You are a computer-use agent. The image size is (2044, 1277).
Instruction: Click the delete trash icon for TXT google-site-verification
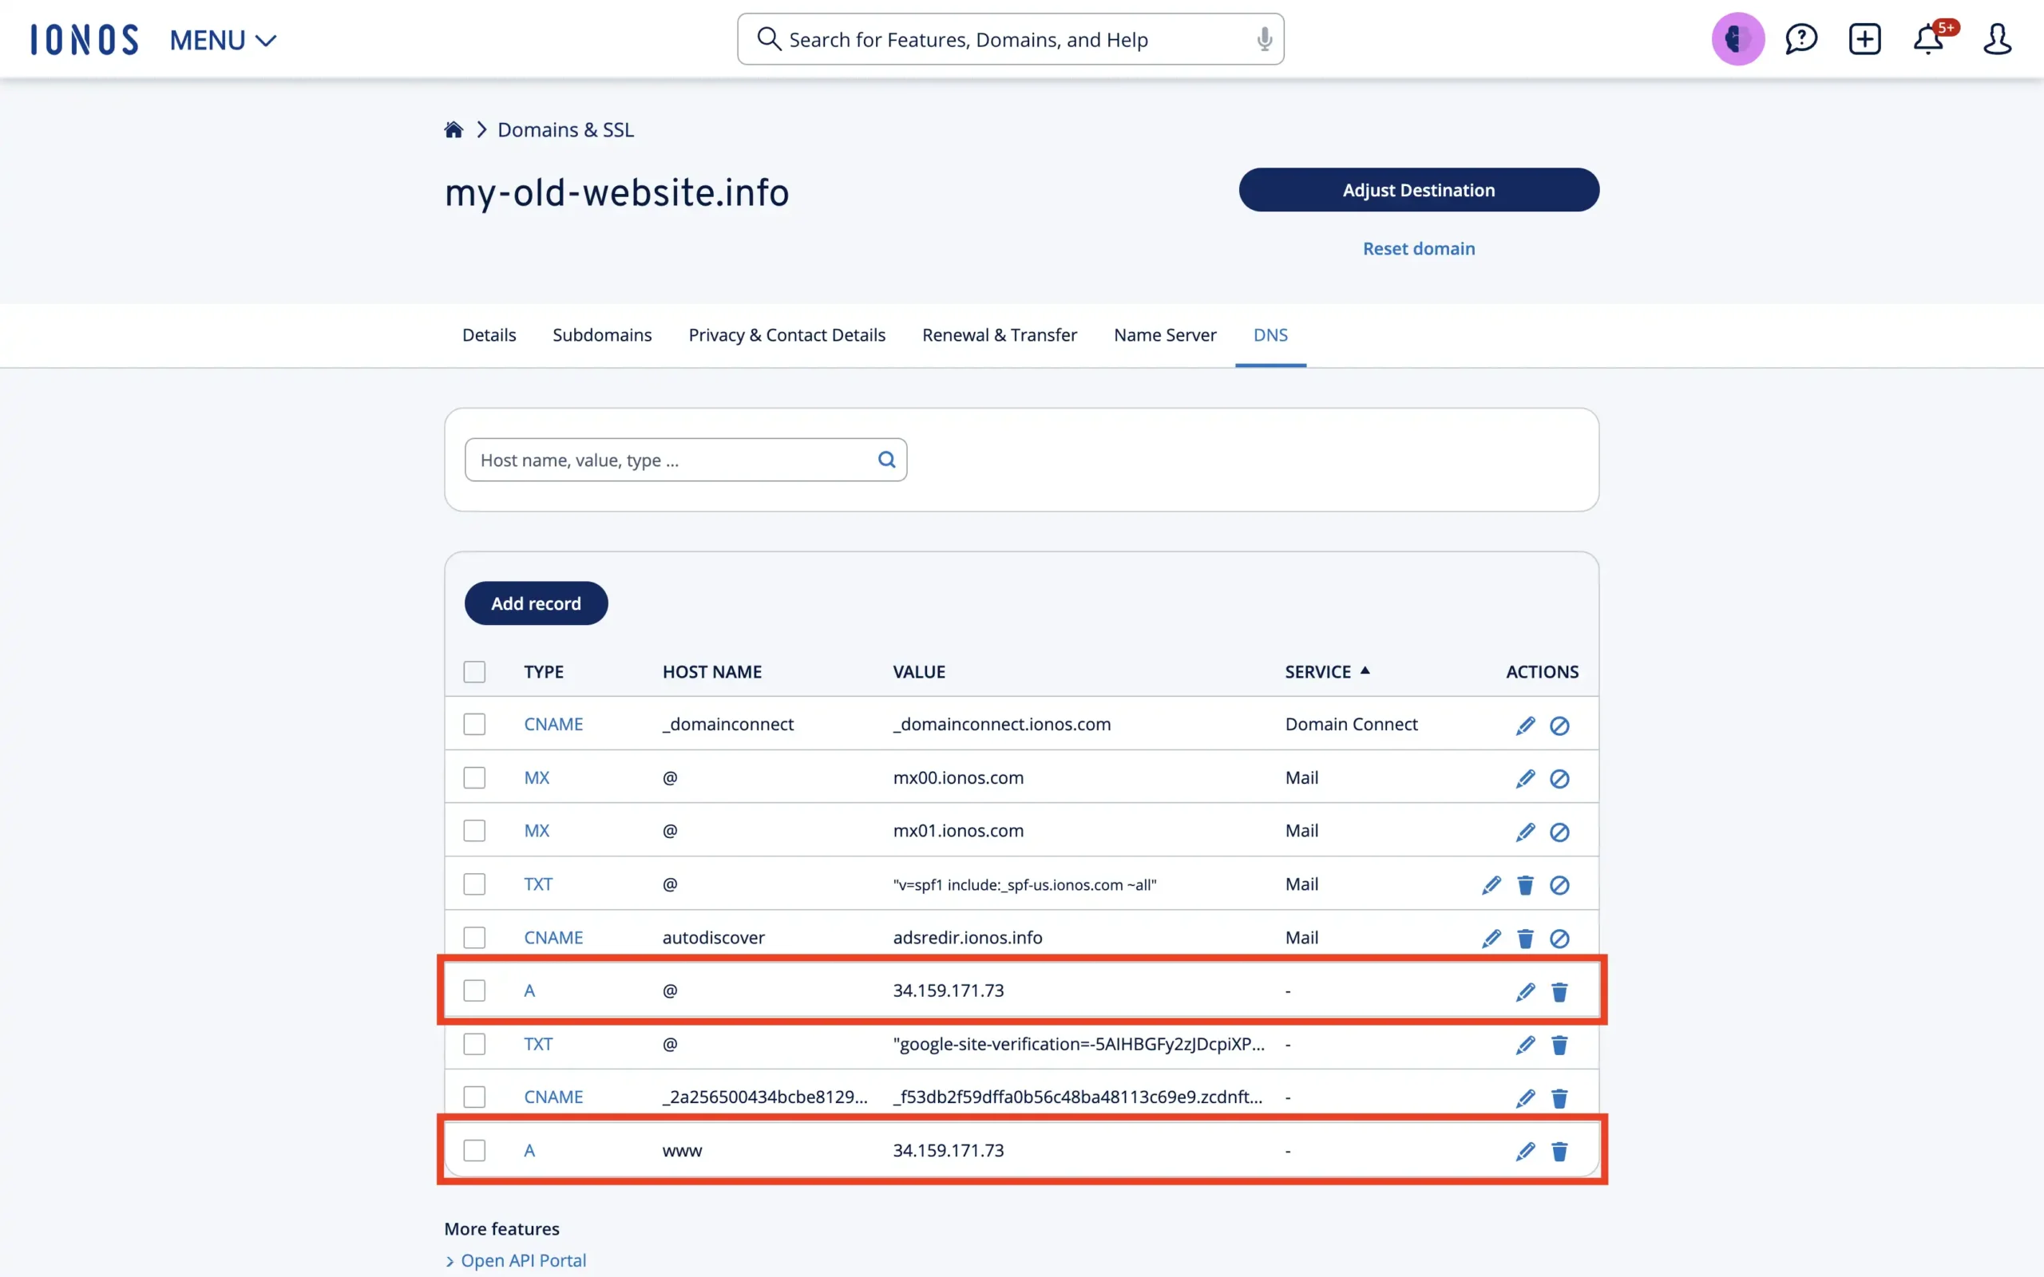tap(1560, 1045)
